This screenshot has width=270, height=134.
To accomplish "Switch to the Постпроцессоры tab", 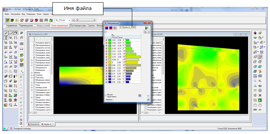I will point(78,26).
